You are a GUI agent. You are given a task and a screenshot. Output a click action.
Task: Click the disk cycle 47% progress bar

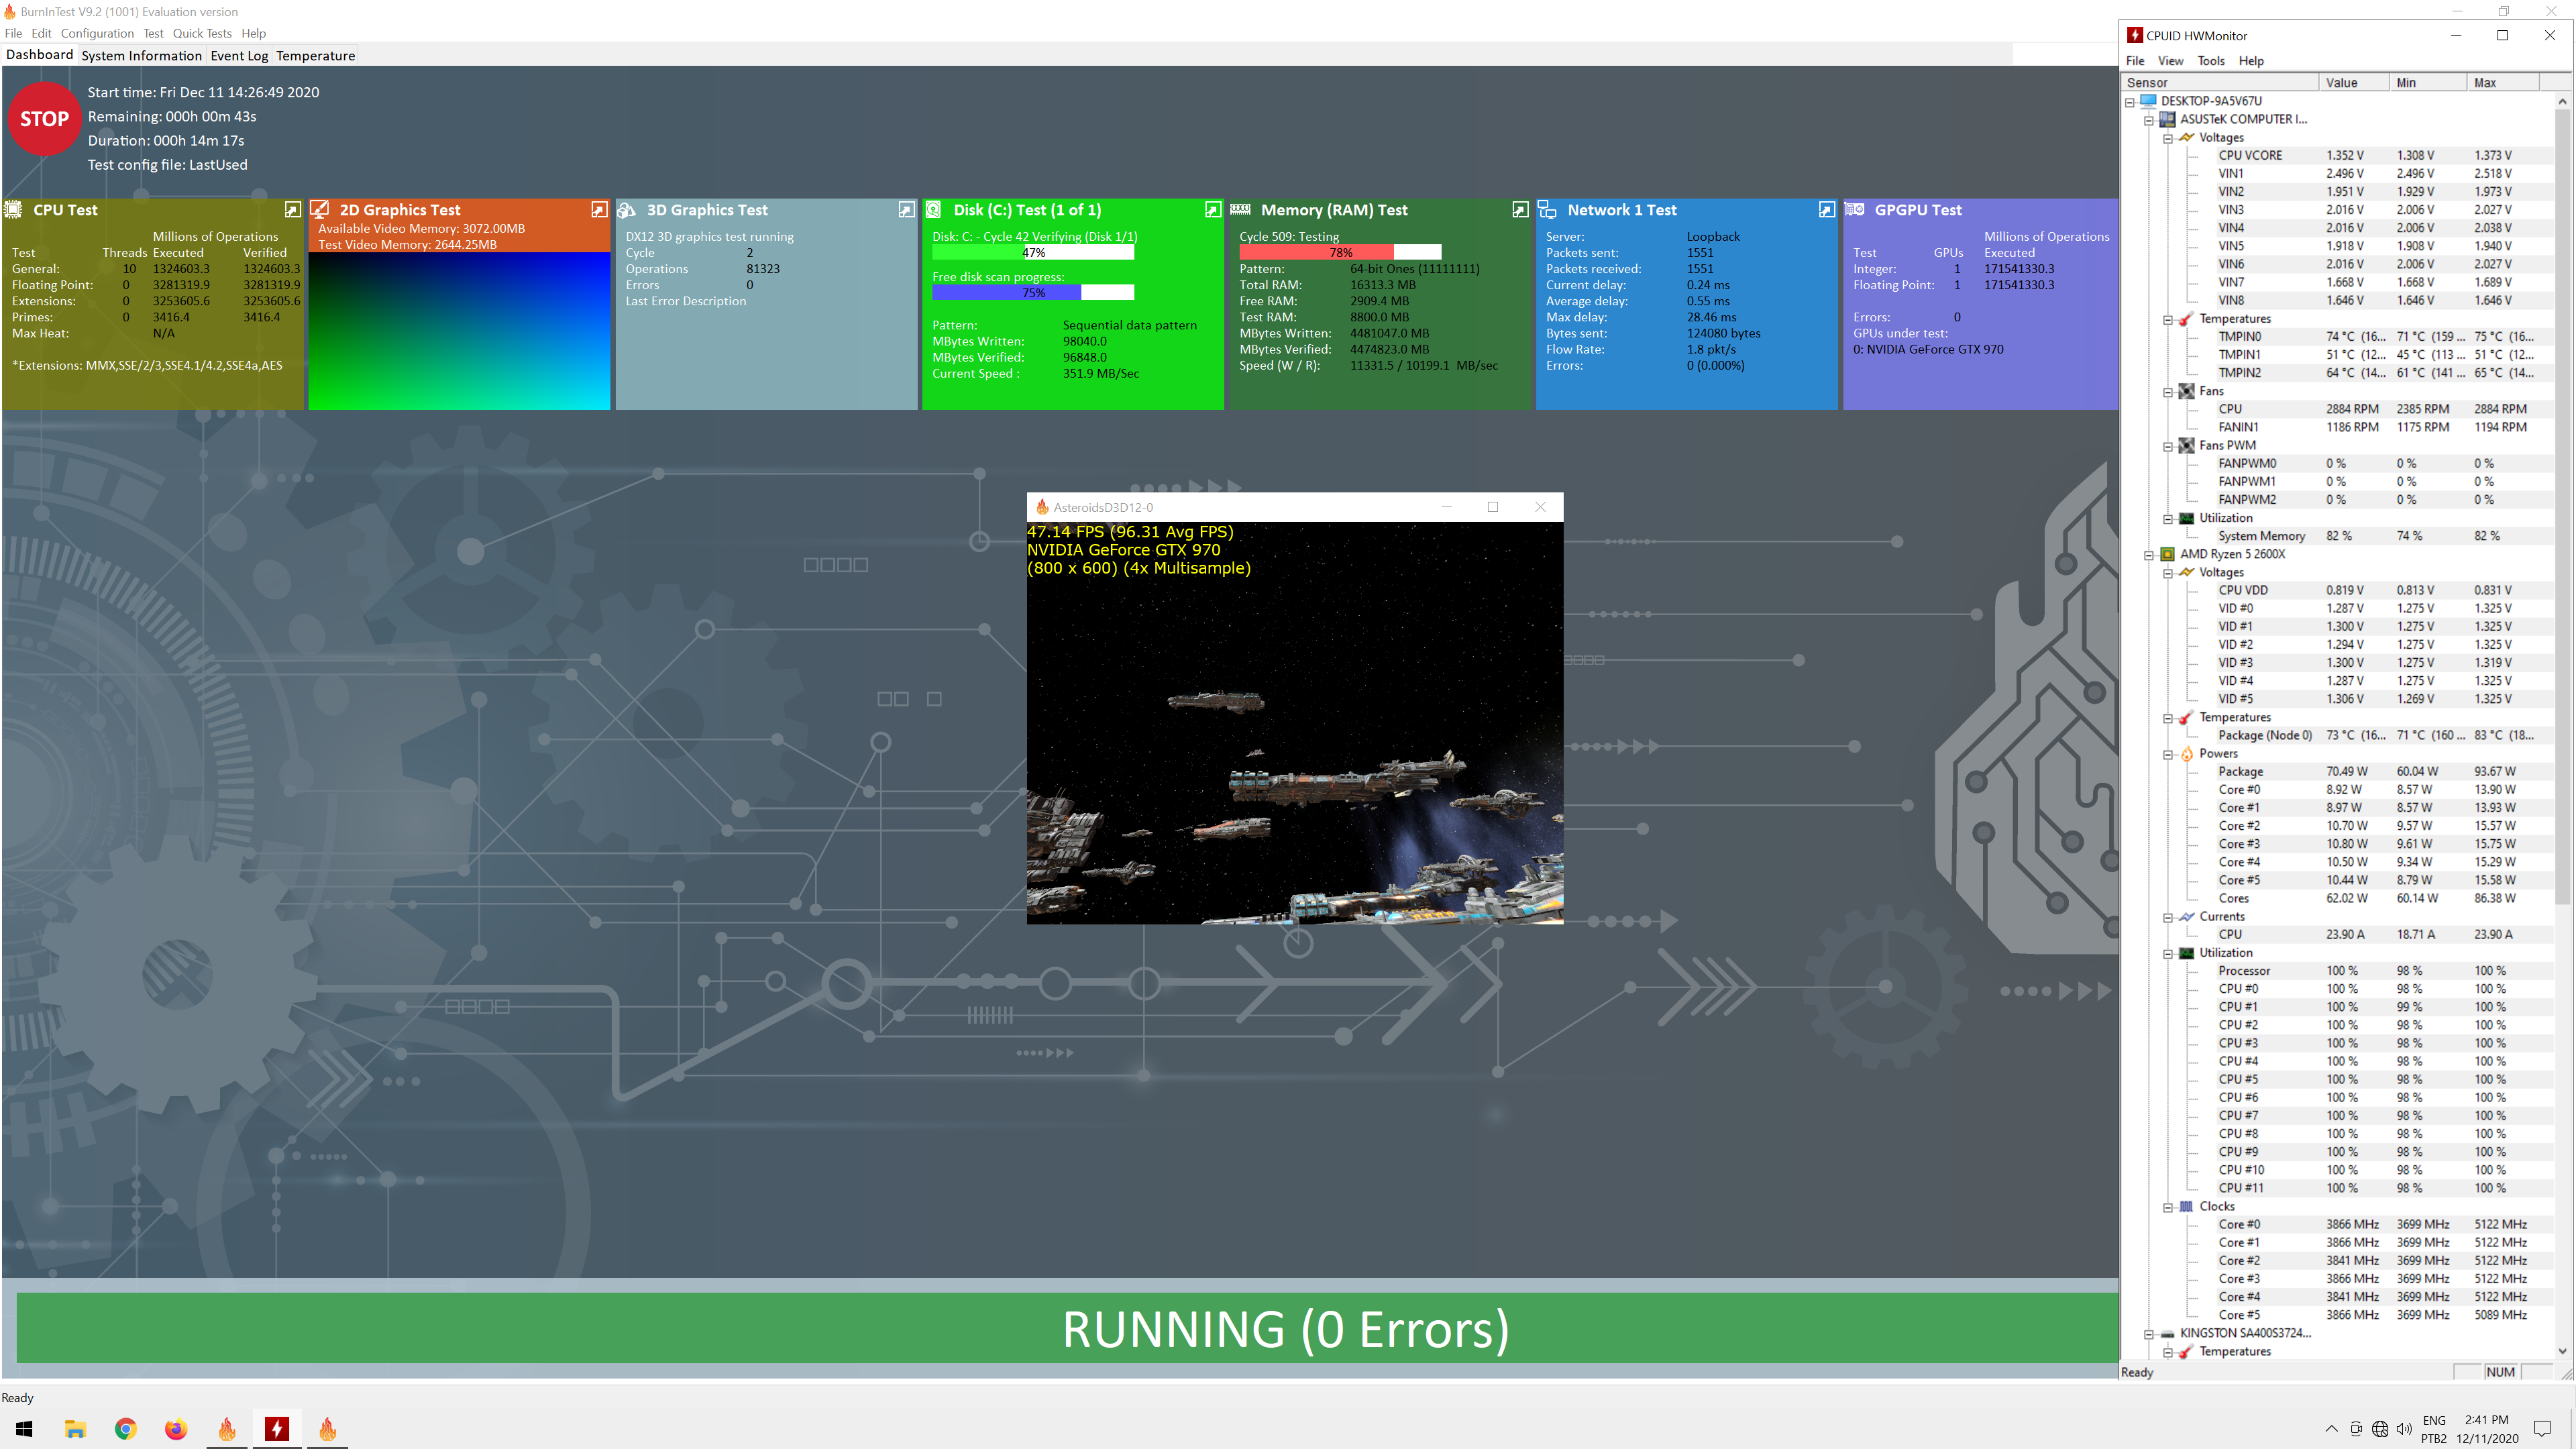pyautogui.click(x=1033, y=253)
